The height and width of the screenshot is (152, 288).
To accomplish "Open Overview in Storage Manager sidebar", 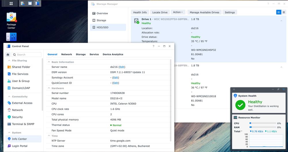I will 108,13.
